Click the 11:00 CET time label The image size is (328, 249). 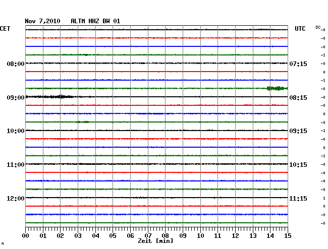pyautogui.click(x=16, y=165)
